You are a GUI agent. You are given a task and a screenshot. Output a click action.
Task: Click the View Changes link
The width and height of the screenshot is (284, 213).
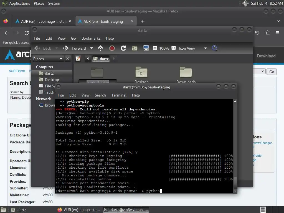point(263,143)
